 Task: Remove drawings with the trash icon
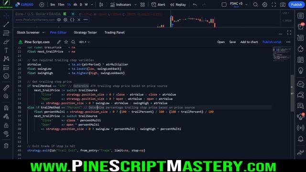6,145
